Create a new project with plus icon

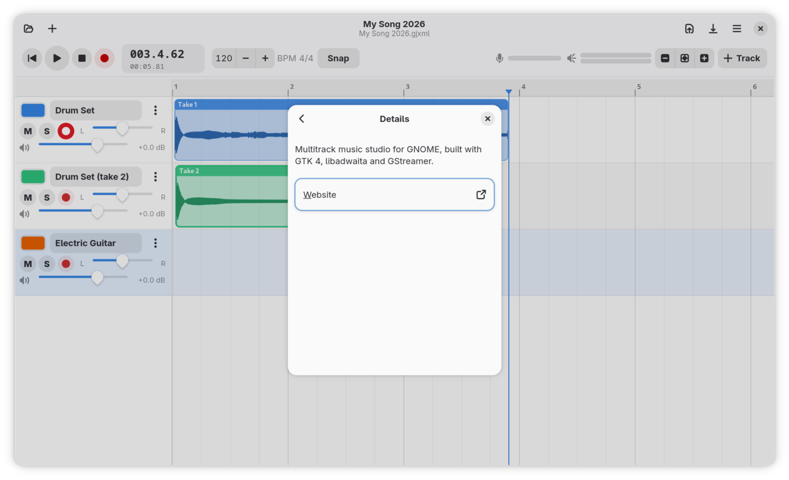(52, 29)
